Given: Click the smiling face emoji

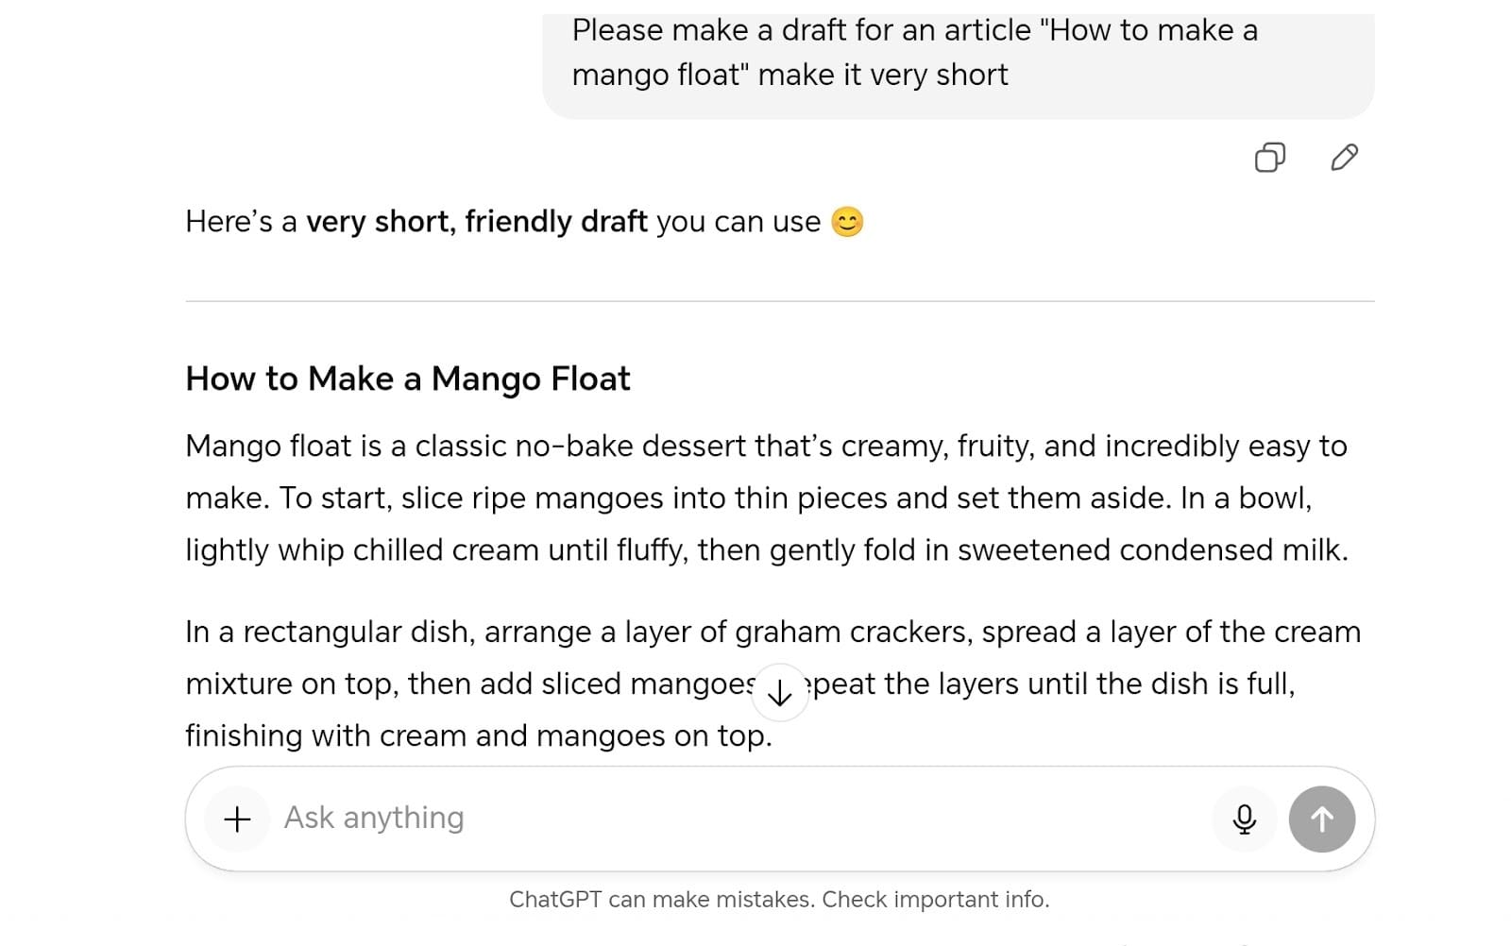Looking at the screenshot, I should coord(847,222).
